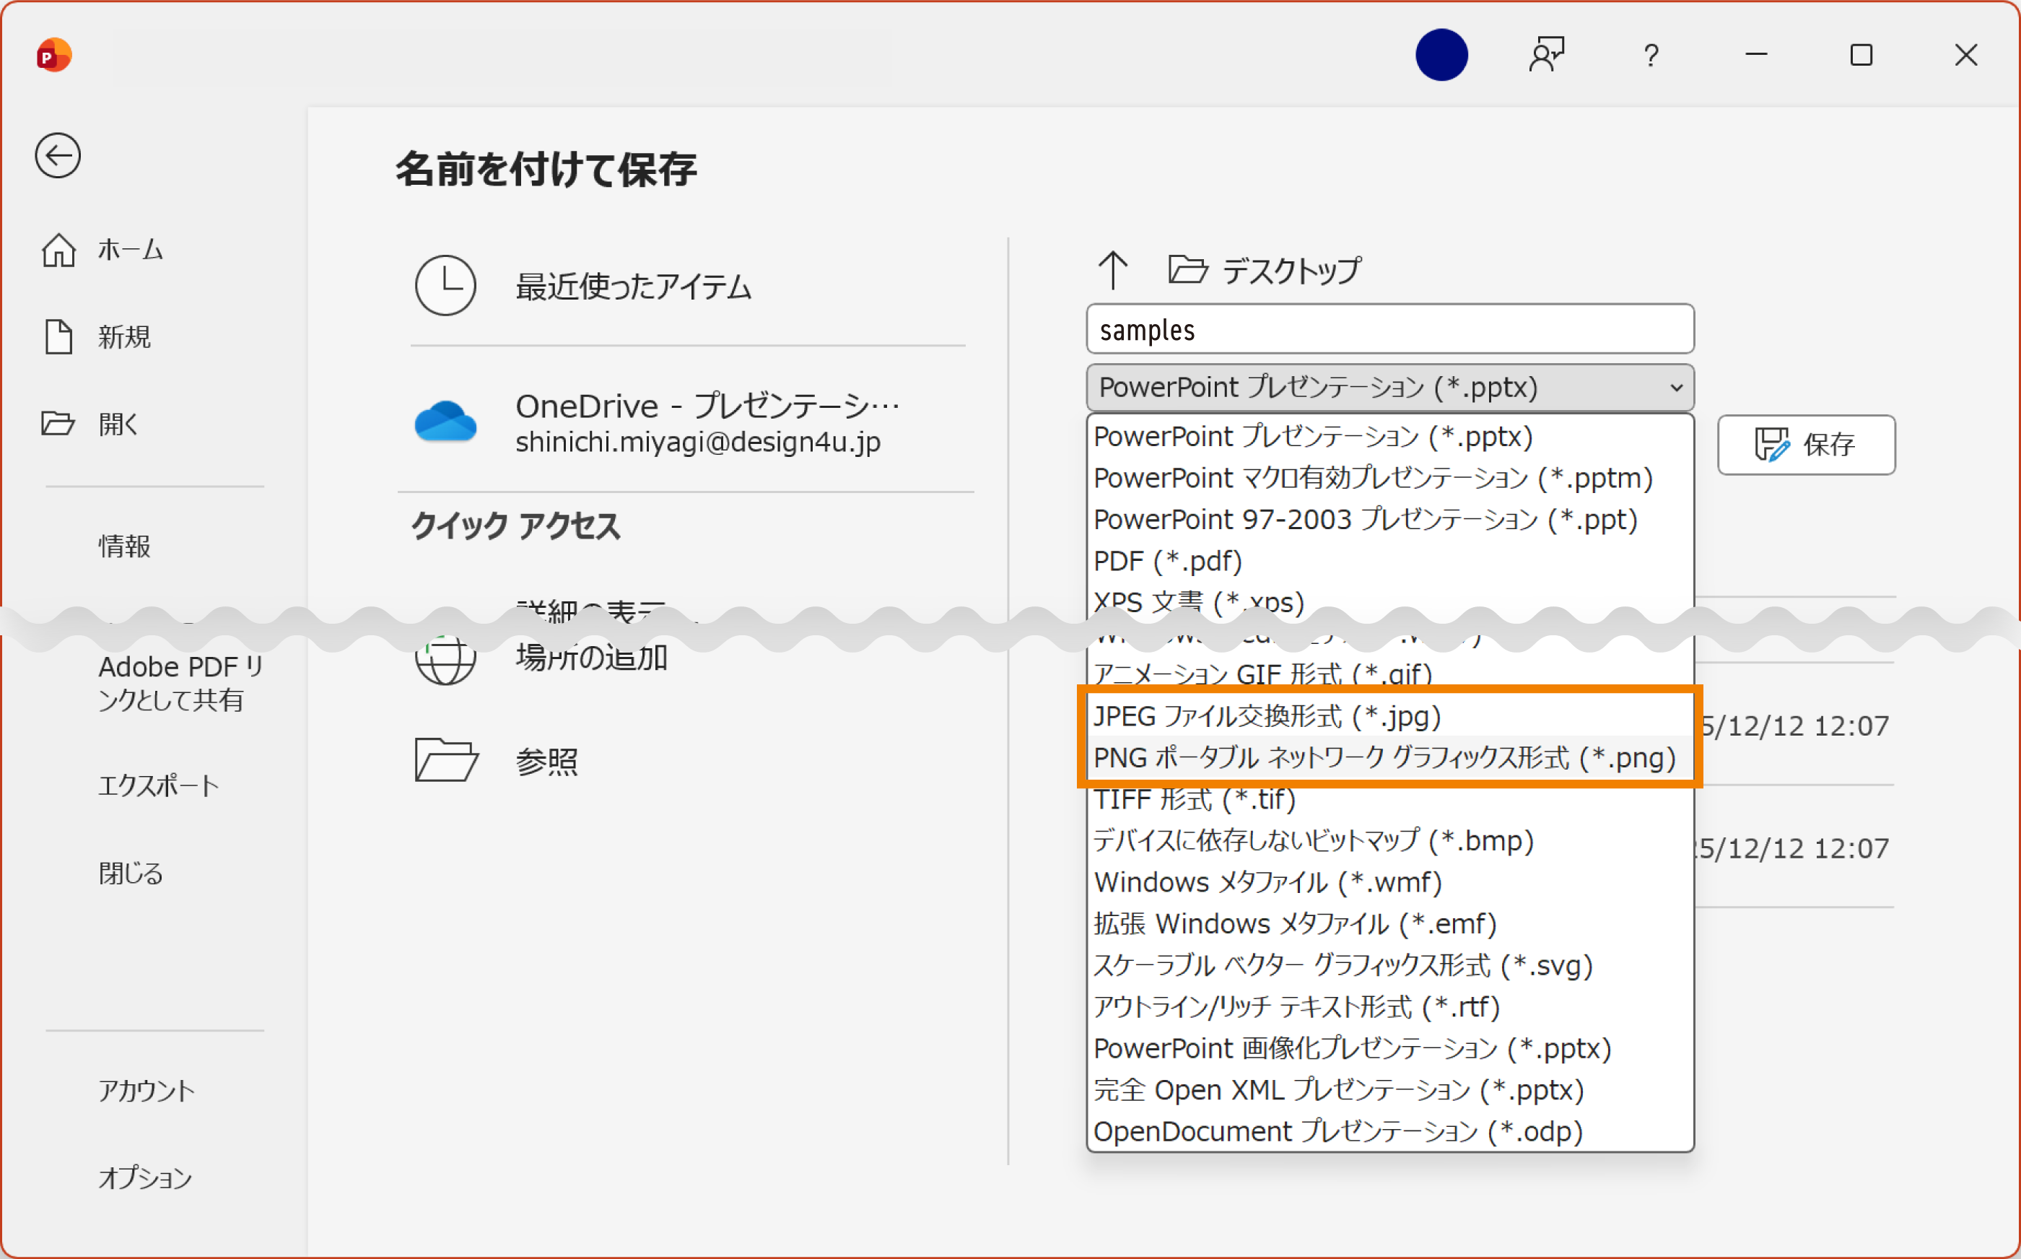Open Adobe PDF リンクとして共有

[179, 681]
